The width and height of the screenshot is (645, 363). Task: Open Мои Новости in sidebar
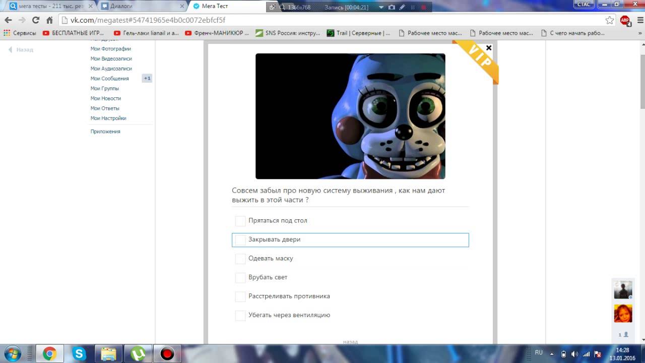click(x=105, y=98)
